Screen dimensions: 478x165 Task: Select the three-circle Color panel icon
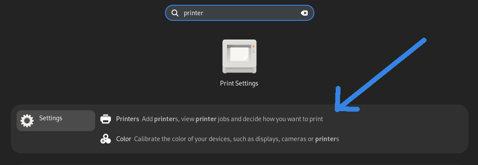click(x=106, y=139)
